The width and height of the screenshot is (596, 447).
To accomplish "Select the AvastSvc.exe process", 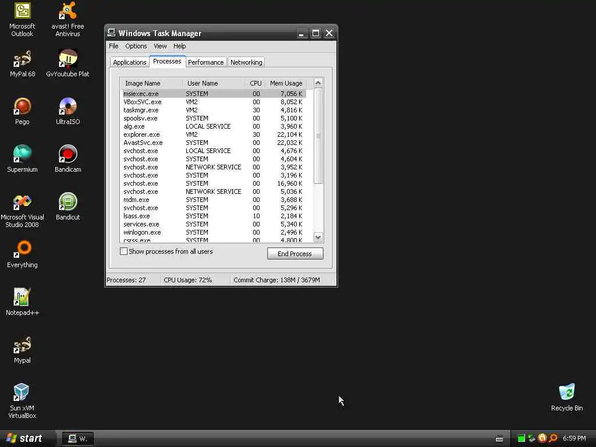I will (x=214, y=143).
